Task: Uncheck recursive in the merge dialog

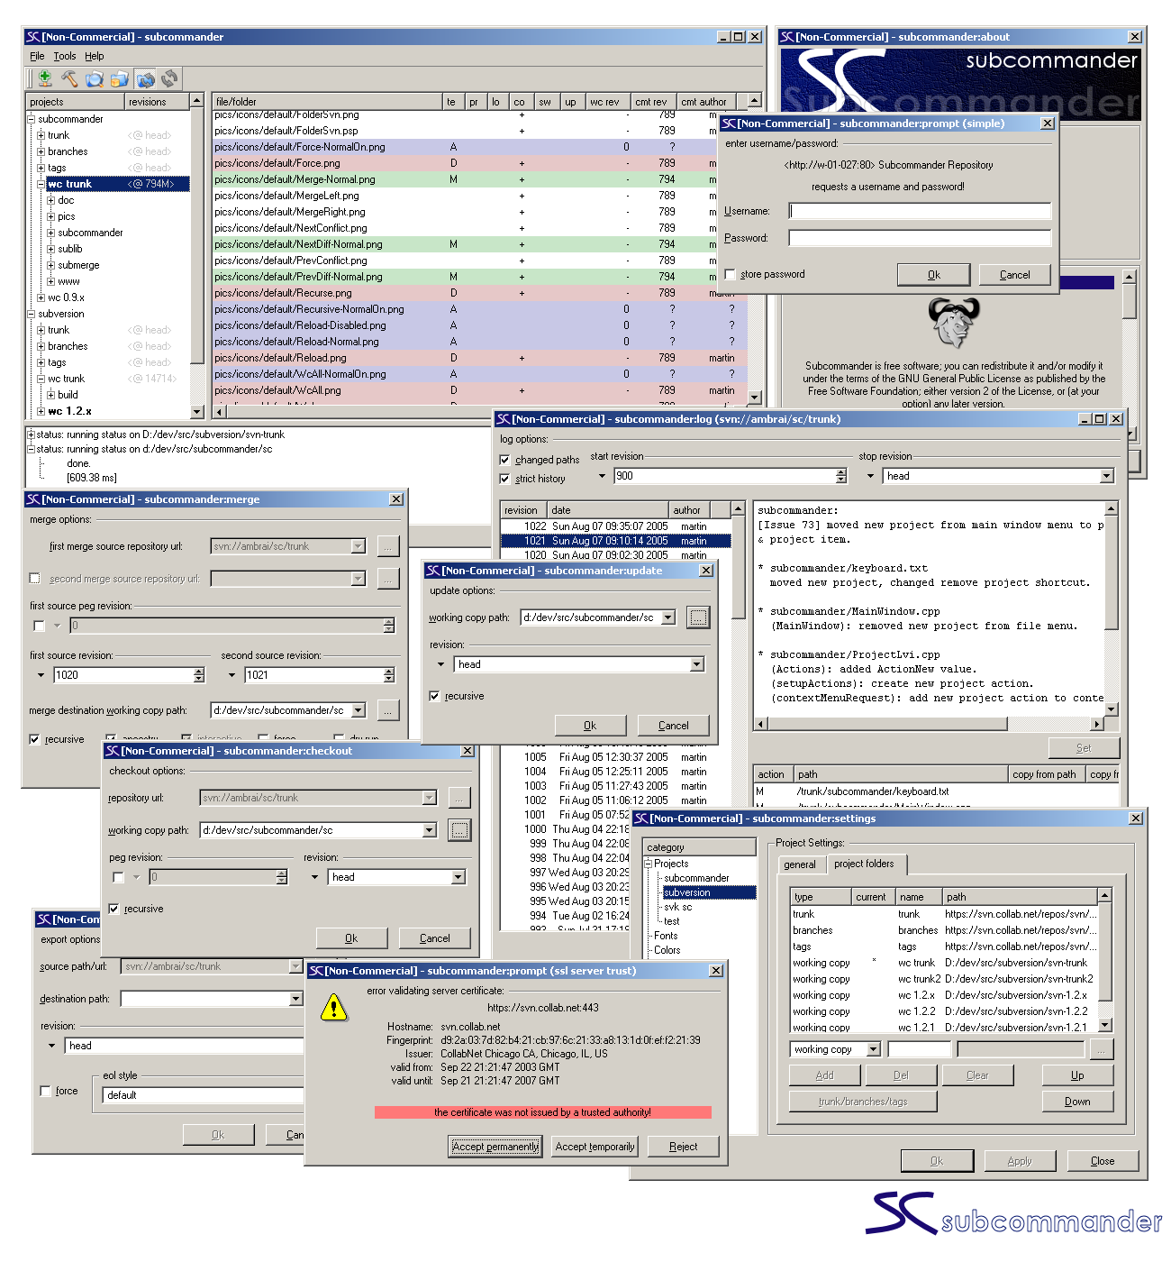Action: click(35, 739)
